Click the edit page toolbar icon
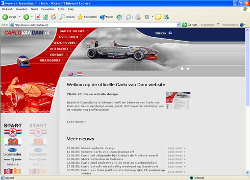This screenshot has height=180, width=250. [147, 17]
